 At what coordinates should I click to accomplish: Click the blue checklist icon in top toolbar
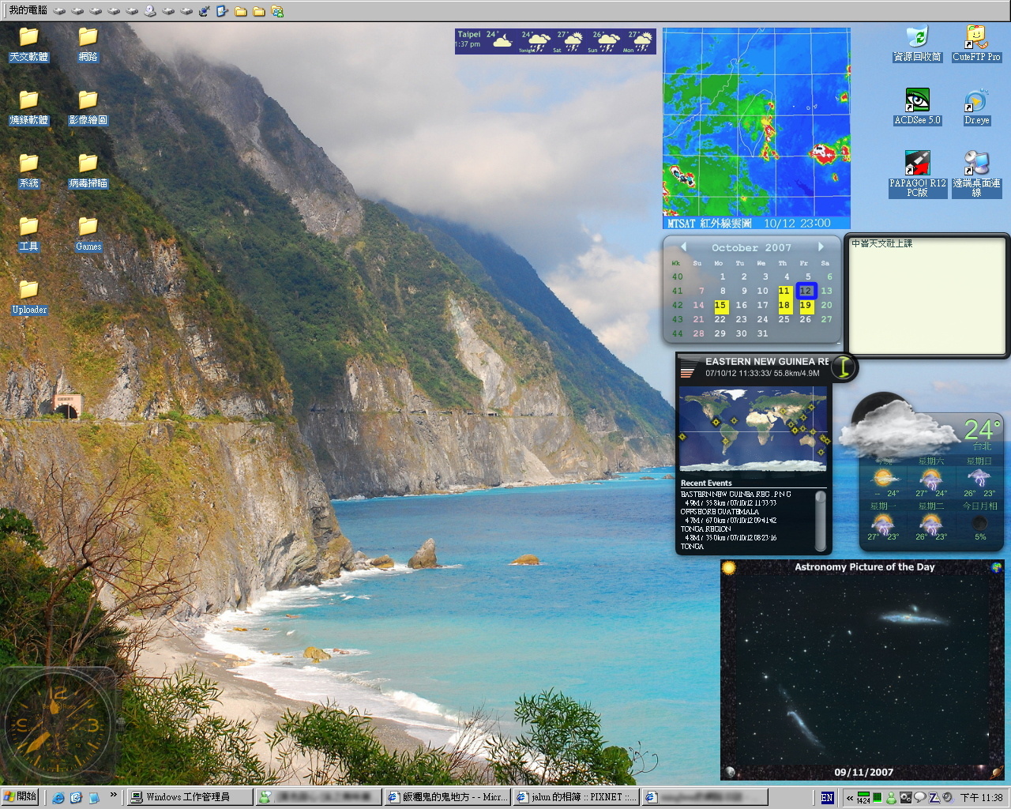(x=222, y=11)
